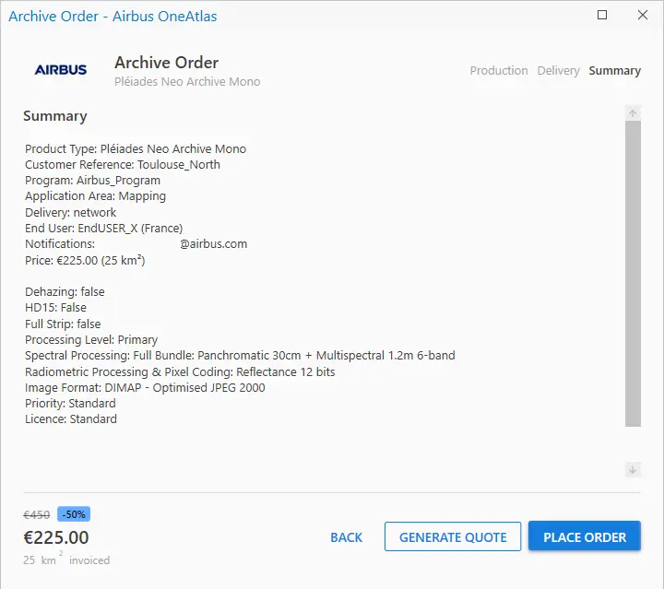The width and height of the screenshot is (664, 589).
Task: Click GENERATE QUOTE button
Action: [453, 536]
